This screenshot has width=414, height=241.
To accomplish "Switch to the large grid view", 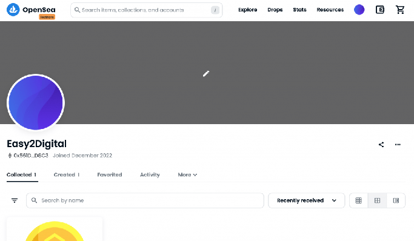I will click(x=377, y=200).
